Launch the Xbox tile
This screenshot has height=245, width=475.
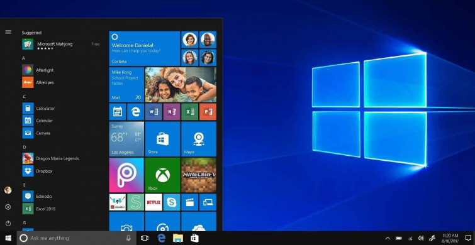coord(163,175)
